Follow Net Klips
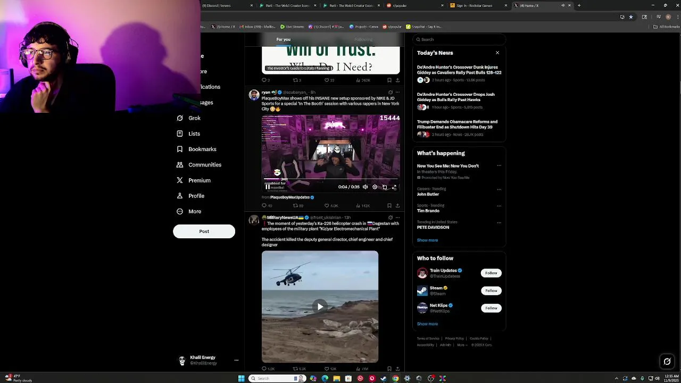This screenshot has width=681, height=383. [x=491, y=308]
